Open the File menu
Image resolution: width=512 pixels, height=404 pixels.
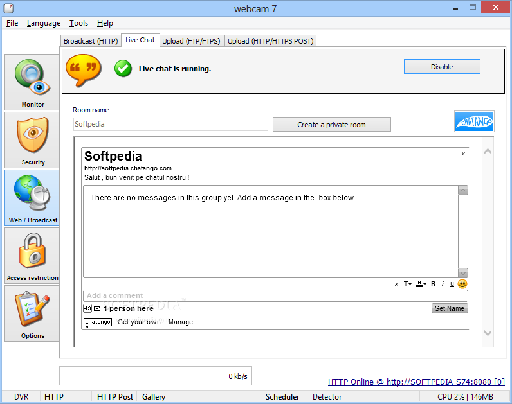pos(12,23)
